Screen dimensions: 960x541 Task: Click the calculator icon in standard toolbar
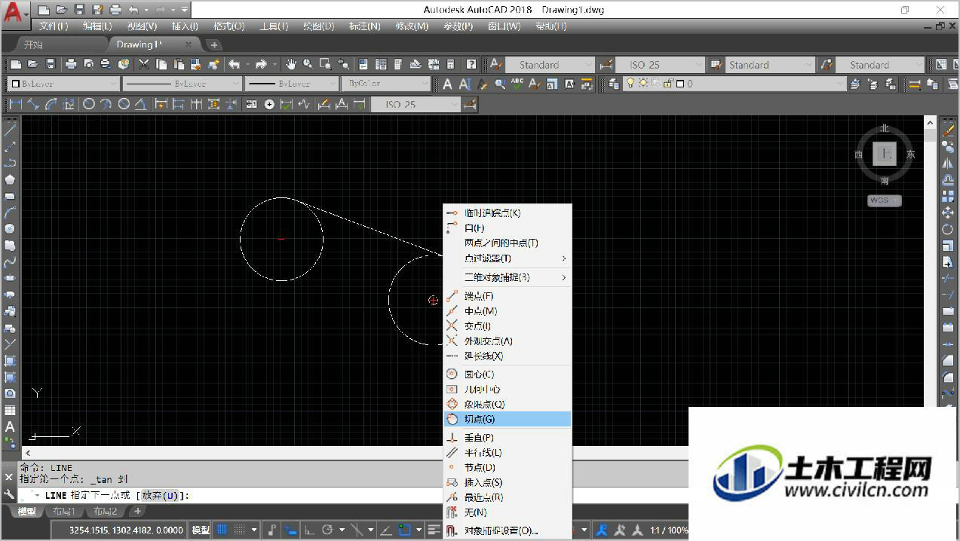click(x=451, y=65)
